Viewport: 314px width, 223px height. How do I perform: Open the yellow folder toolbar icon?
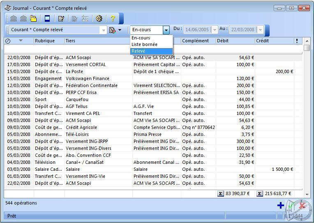click(33, 18)
